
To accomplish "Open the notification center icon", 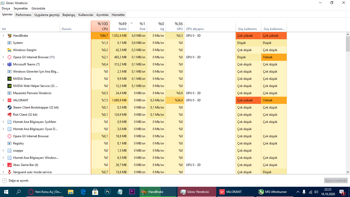I will click(x=342, y=192).
